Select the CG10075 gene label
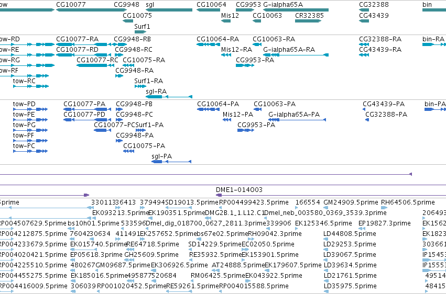The height and width of the screenshot is (294, 446). 137,15
